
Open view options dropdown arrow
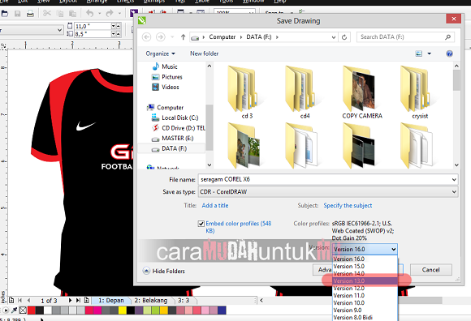430,53
